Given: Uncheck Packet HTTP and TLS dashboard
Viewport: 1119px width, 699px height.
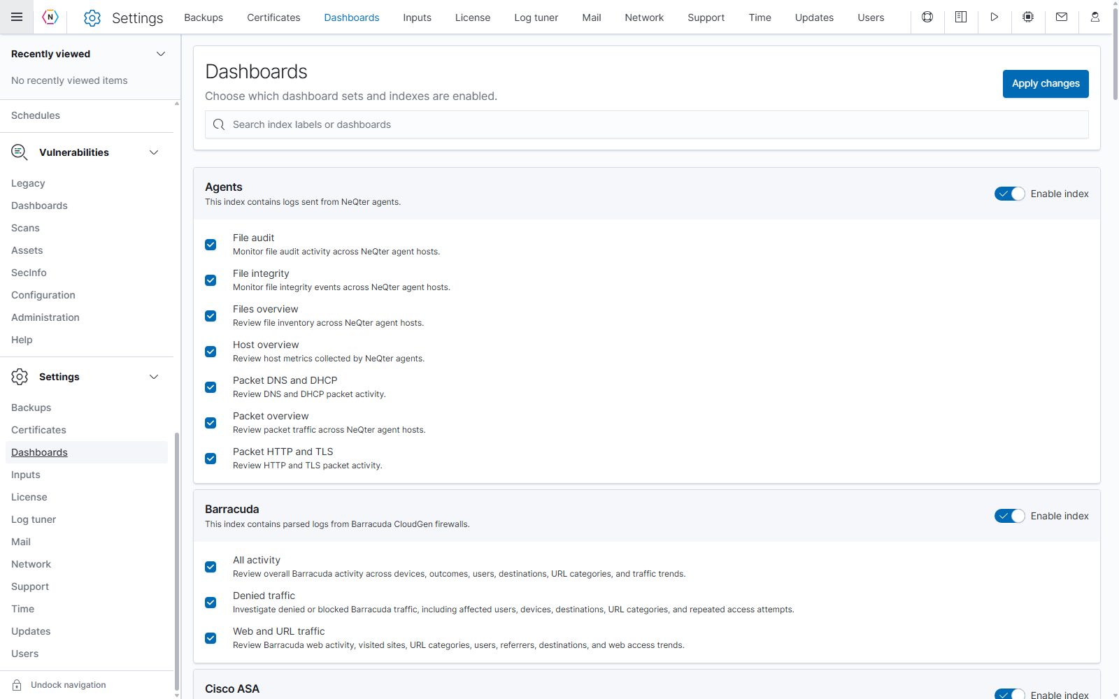Looking at the screenshot, I should pyautogui.click(x=211, y=459).
